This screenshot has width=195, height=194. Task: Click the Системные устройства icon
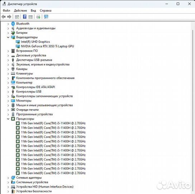point(13,182)
